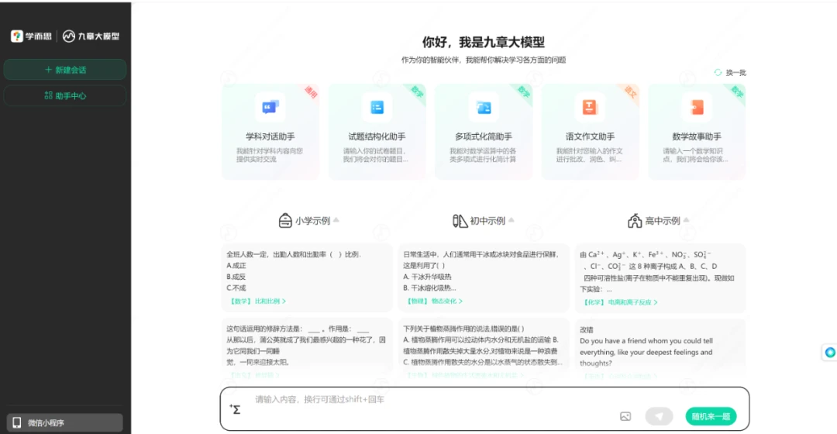Open the 干冰或冰块 physics example
Viewport: 837px width, 434px height.
pyautogui.click(x=484, y=277)
